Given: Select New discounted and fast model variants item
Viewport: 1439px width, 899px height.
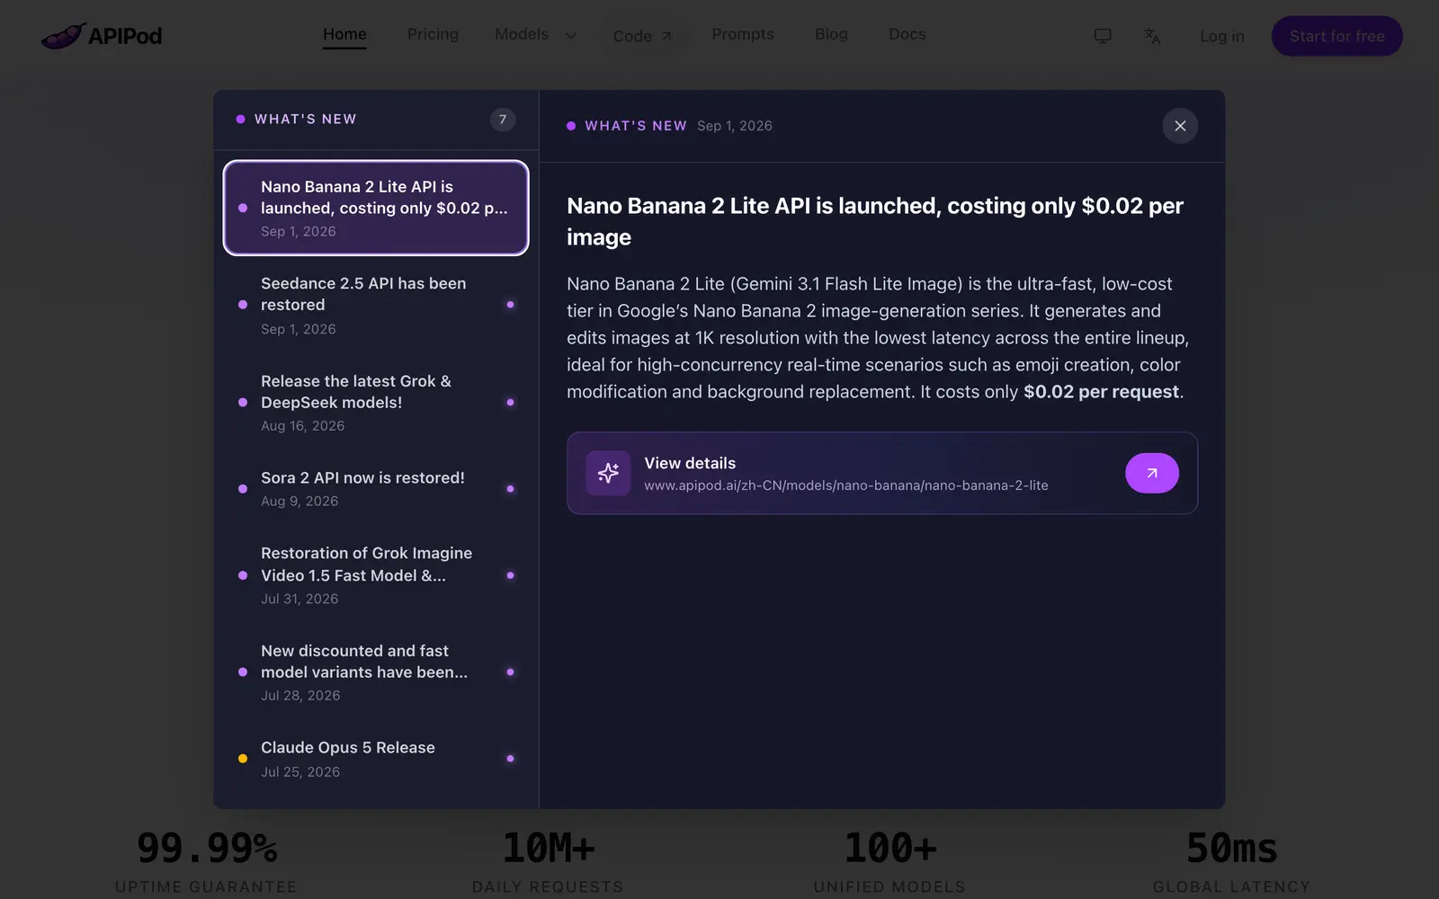Looking at the screenshot, I should point(376,672).
